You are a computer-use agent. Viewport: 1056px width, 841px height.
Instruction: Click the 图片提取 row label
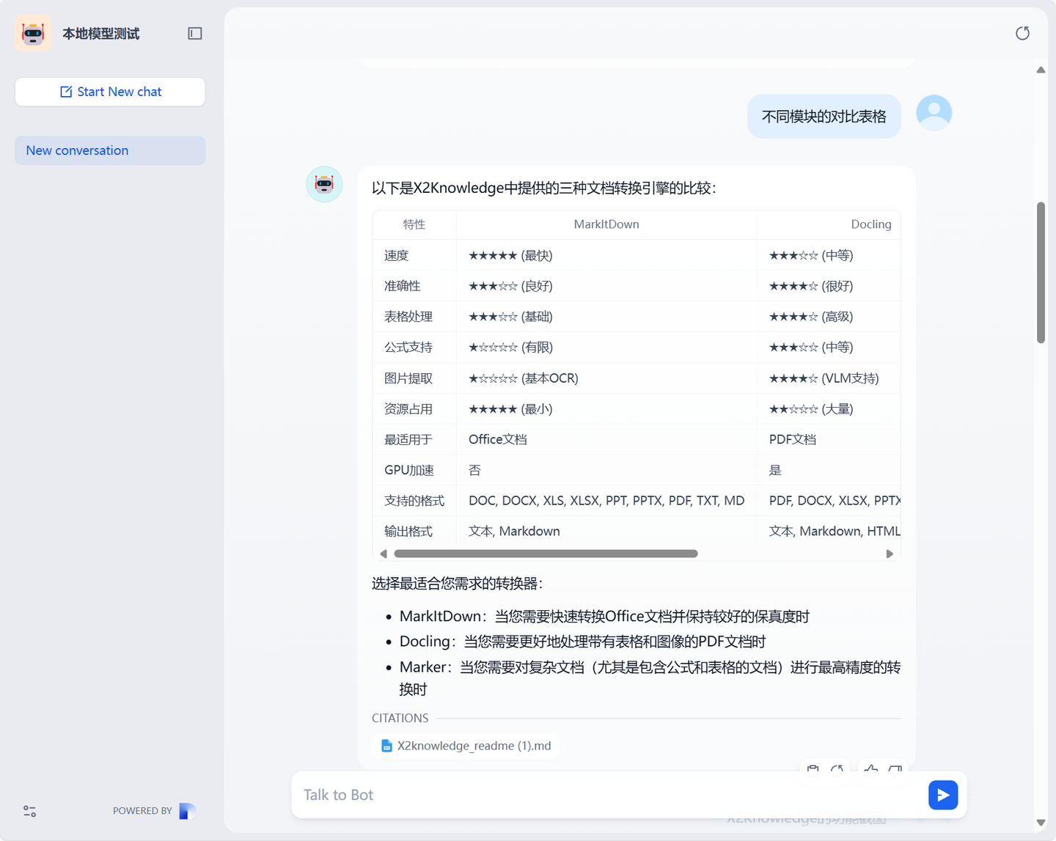(x=408, y=378)
